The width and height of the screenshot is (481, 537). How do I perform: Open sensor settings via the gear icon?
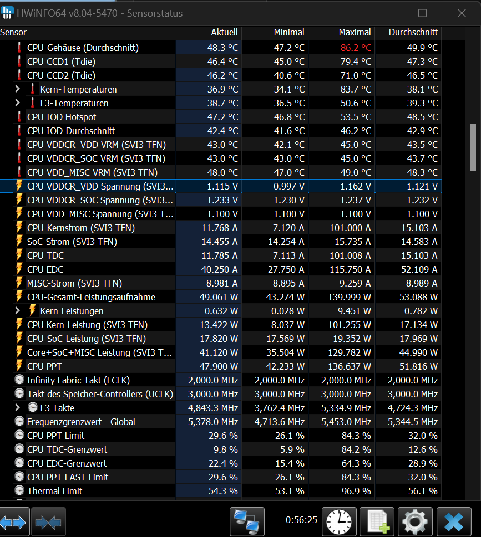[414, 521]
